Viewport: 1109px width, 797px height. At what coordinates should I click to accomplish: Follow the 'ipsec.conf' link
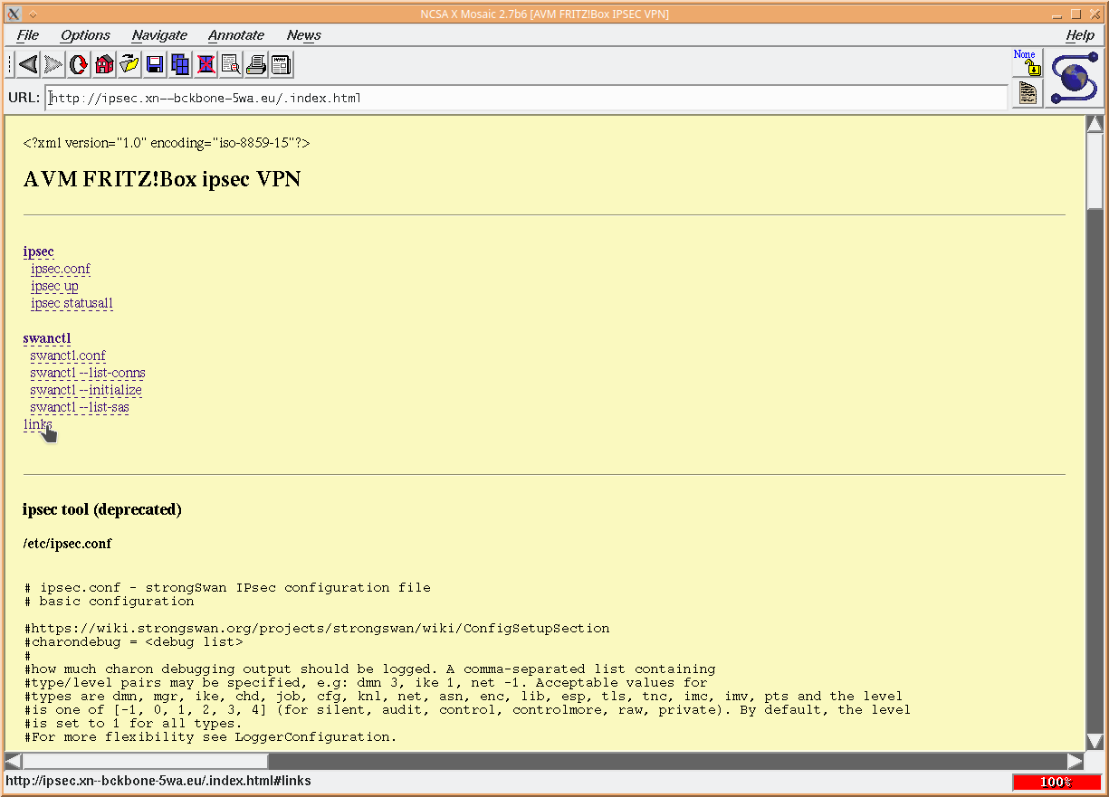click(61, 269)
